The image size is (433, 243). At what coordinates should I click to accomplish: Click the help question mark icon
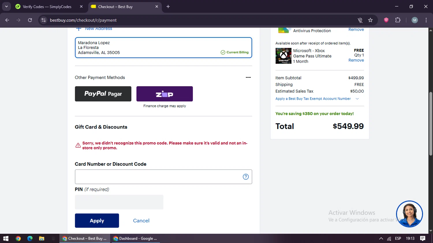click(x=246, y=177)
